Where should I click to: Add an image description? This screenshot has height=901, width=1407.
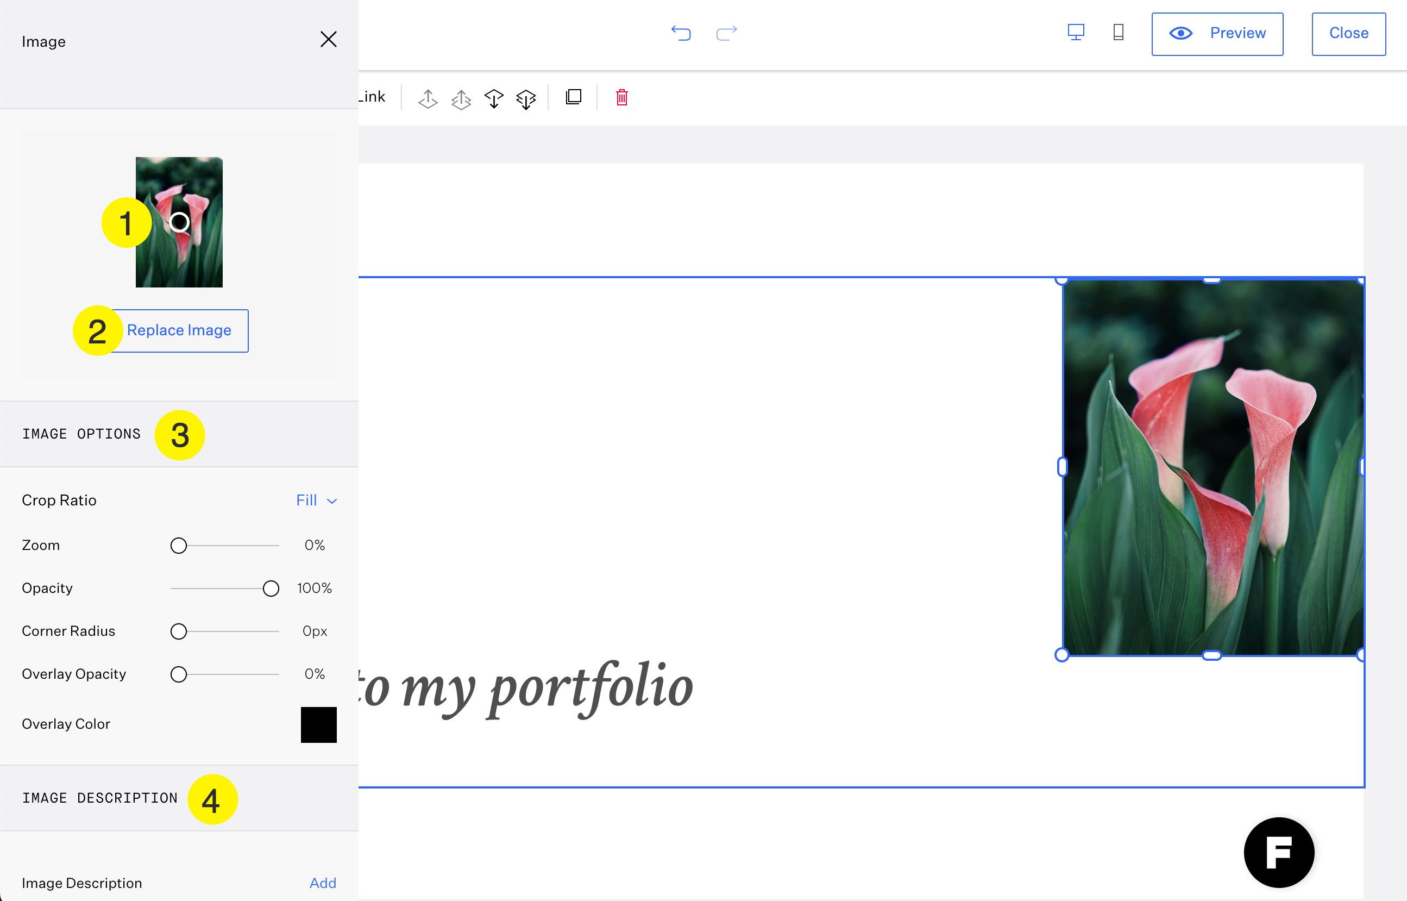point(322,883)
